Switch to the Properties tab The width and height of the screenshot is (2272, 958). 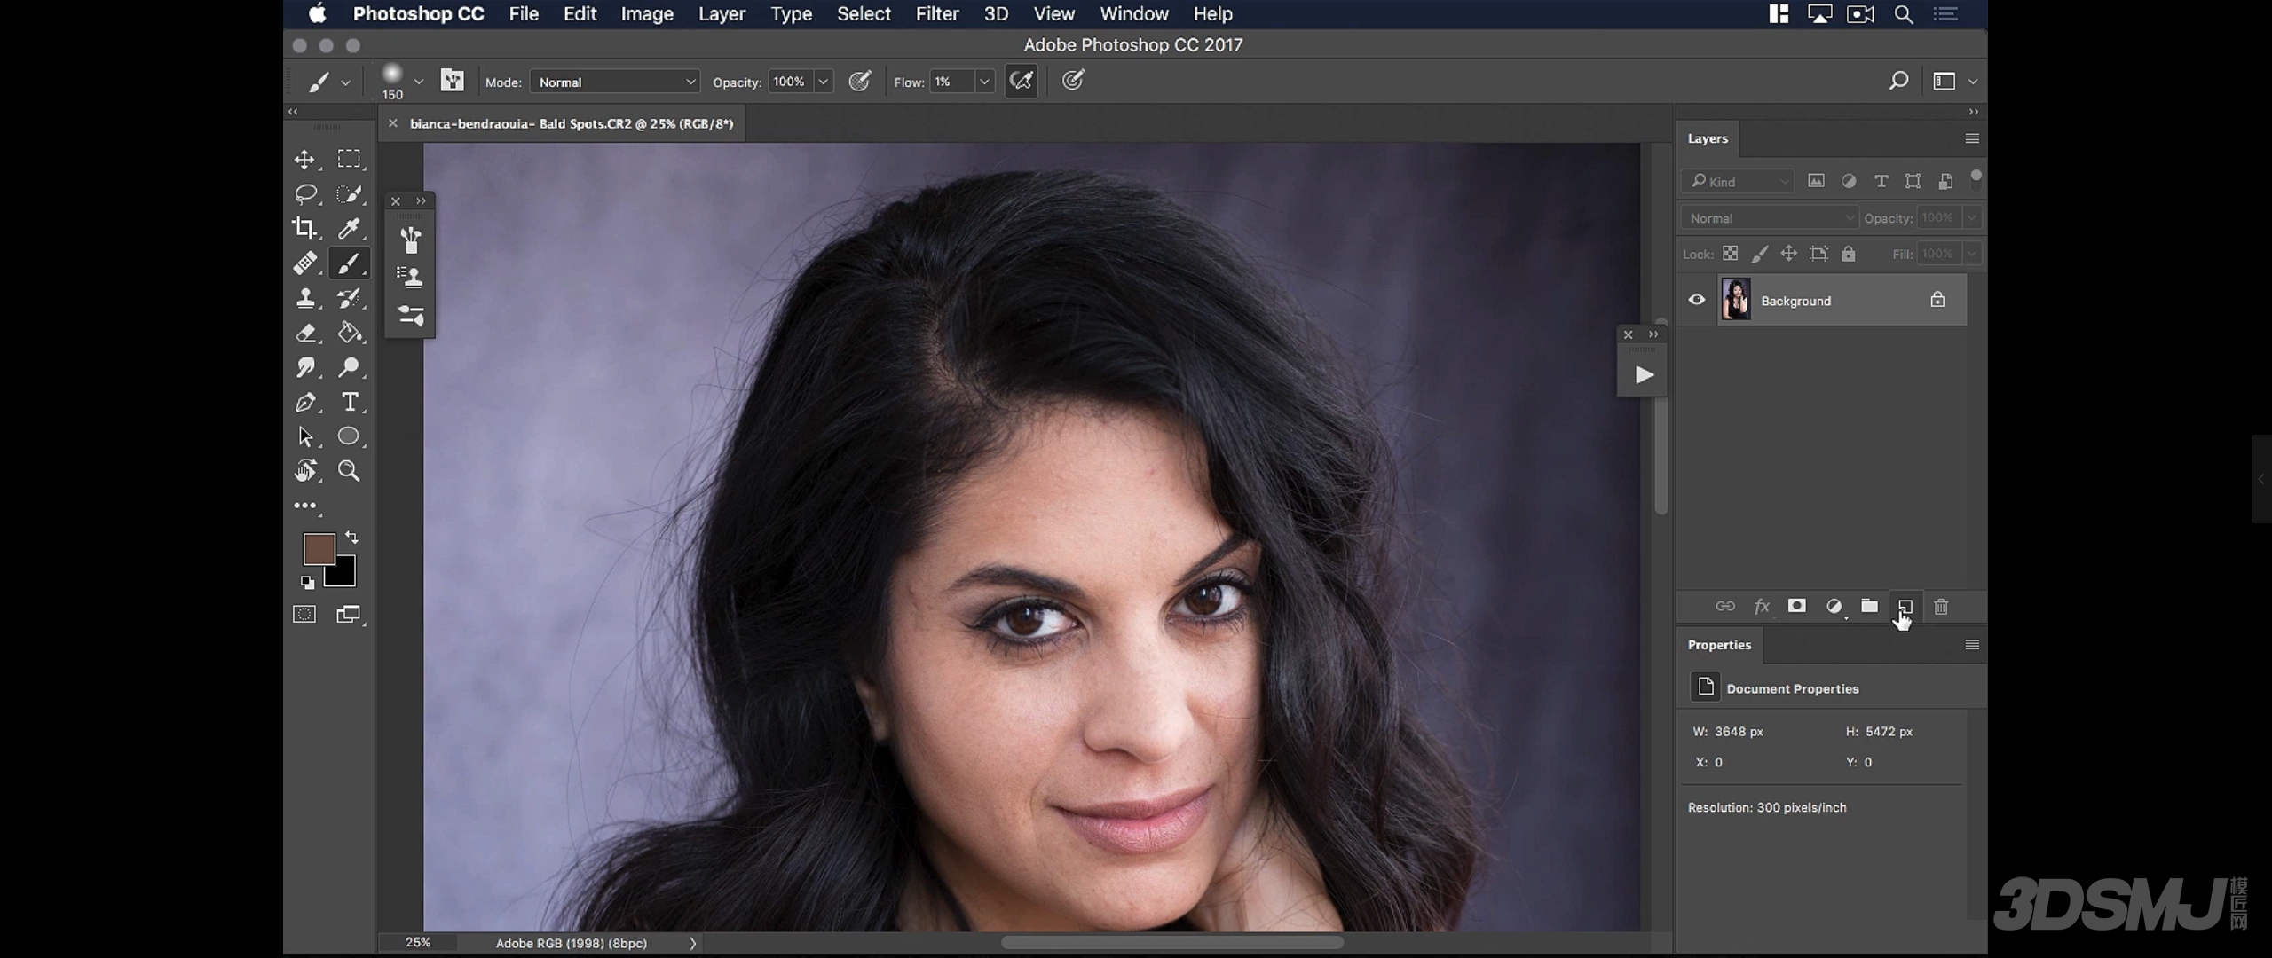[1719, 645]
